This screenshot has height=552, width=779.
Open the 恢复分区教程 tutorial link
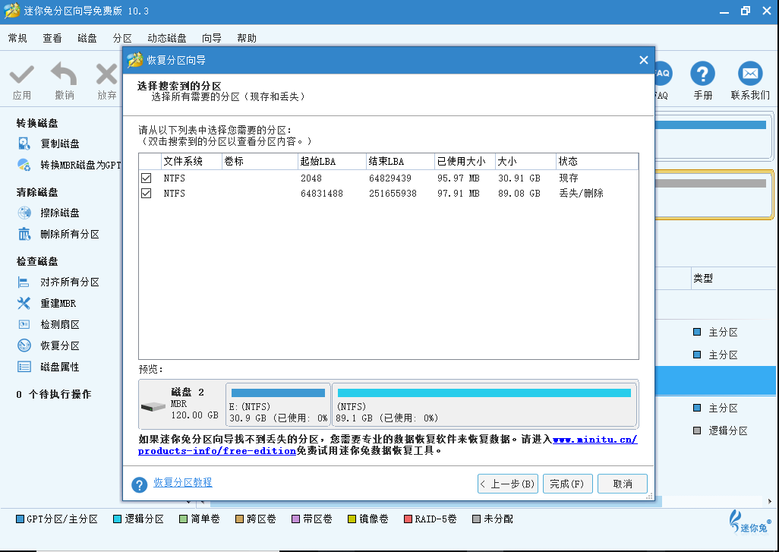183,482
